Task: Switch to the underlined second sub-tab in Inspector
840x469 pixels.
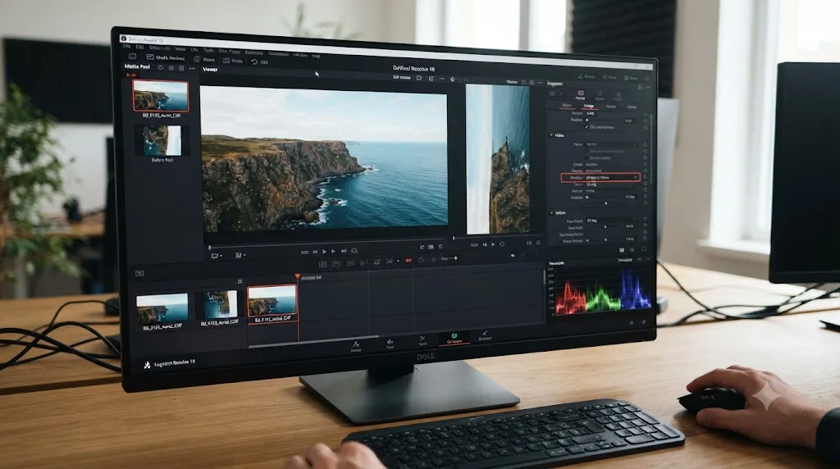Action: click(x=589, y=106)
